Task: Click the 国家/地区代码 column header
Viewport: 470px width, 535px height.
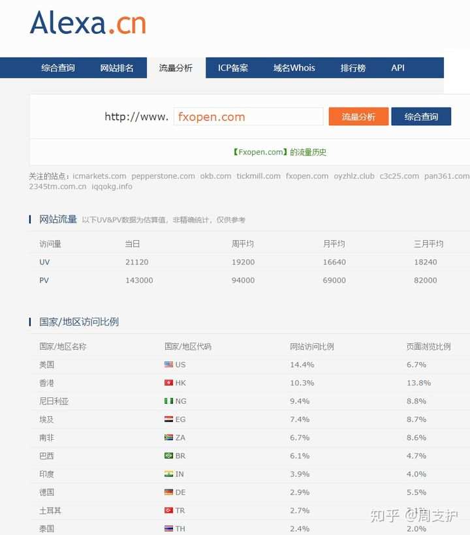Action: tap(188, 346)
